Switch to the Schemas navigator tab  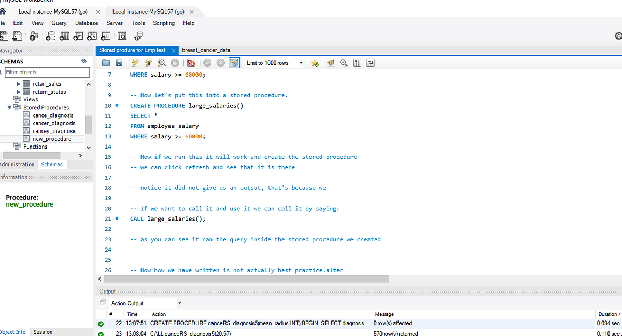[x=52, y=164]
